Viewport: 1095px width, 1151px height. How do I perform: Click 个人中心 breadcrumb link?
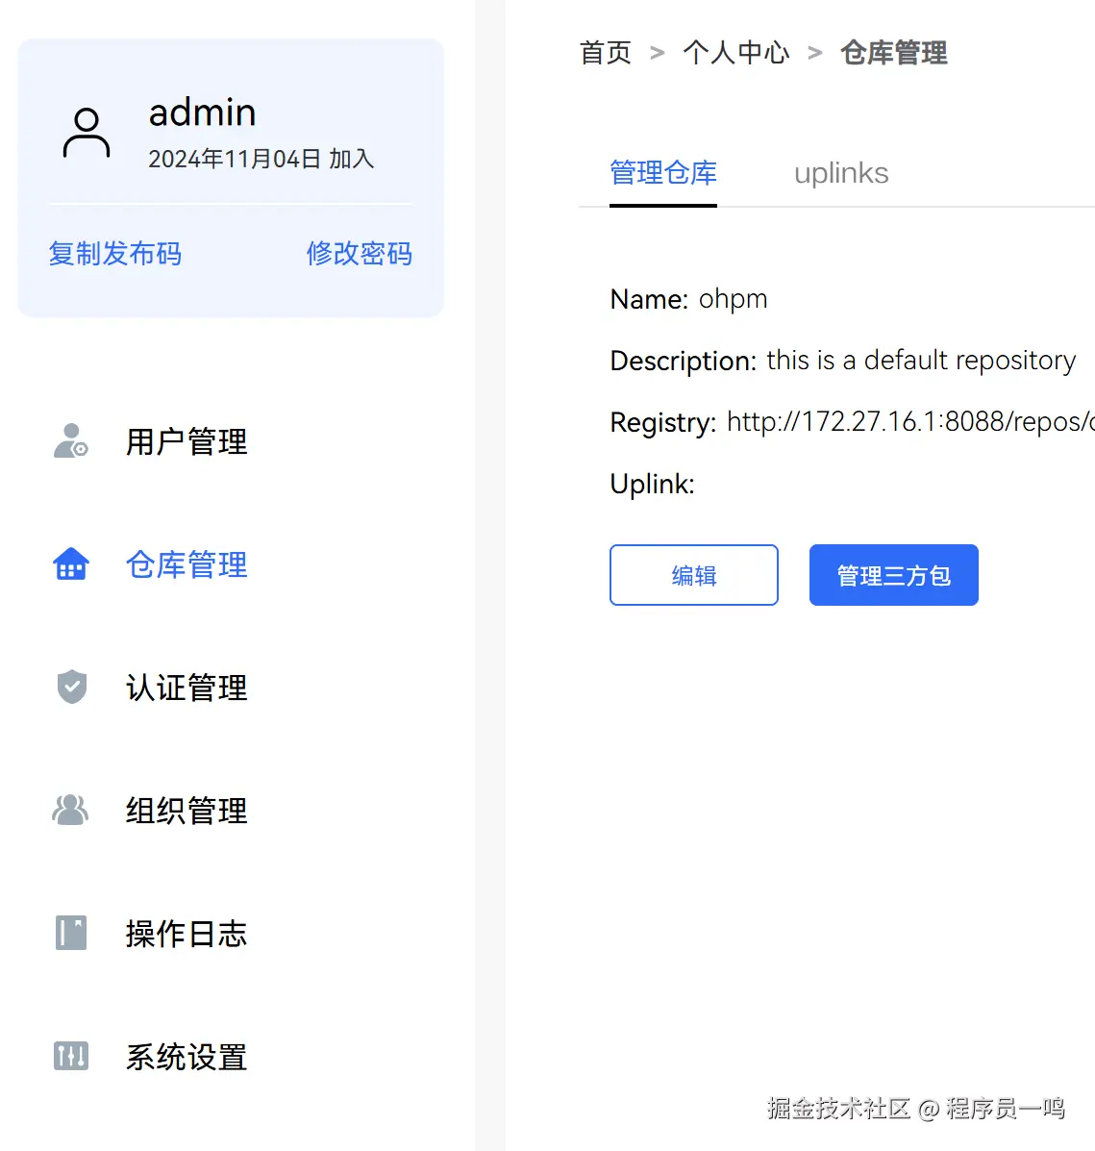coord(735,53)
